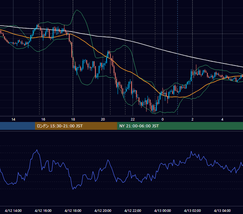Click the 4 hour label on price chart axis
The height and width of the screenshot is (214, 243).
pyautogui.click(x=222, y=119)
